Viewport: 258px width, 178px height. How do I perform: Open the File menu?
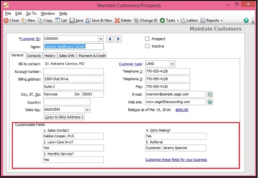[x=8, y=13]
